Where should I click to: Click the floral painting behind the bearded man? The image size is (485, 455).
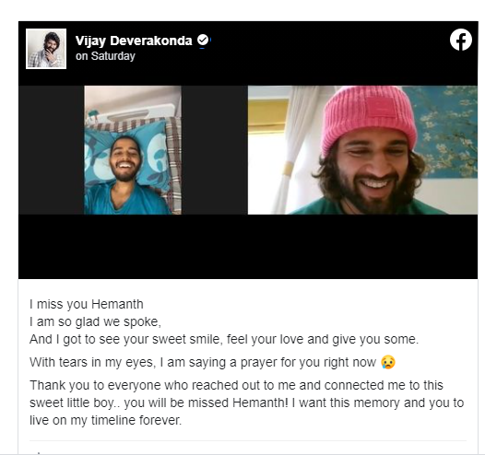(445, 132)
